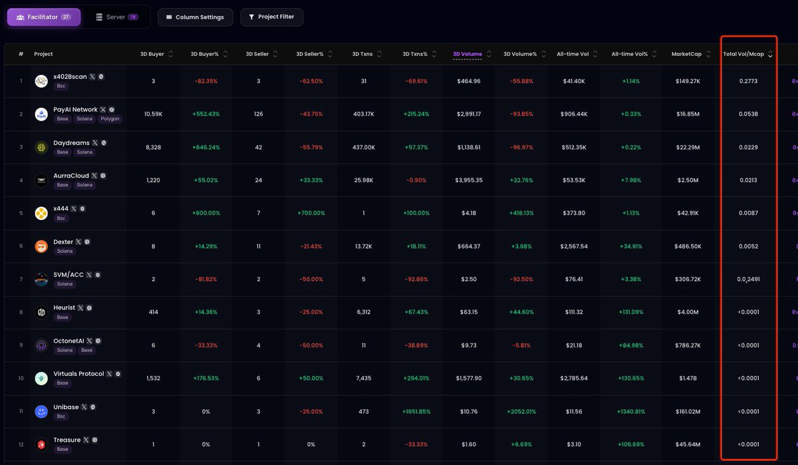The width and height of the screenshot is (798, 465).
Task: Click the Base tag under Heurist
Action: pyautogui.click(x=63, y=318)
